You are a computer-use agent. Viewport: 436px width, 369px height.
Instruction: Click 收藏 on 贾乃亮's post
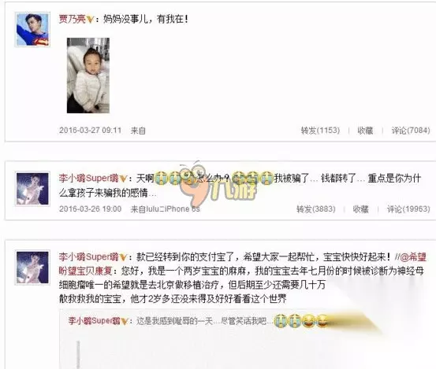click(x=365, y=130)
